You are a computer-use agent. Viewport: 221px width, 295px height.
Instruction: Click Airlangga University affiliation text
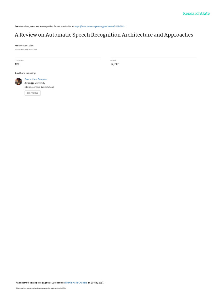tap(35, 83)
